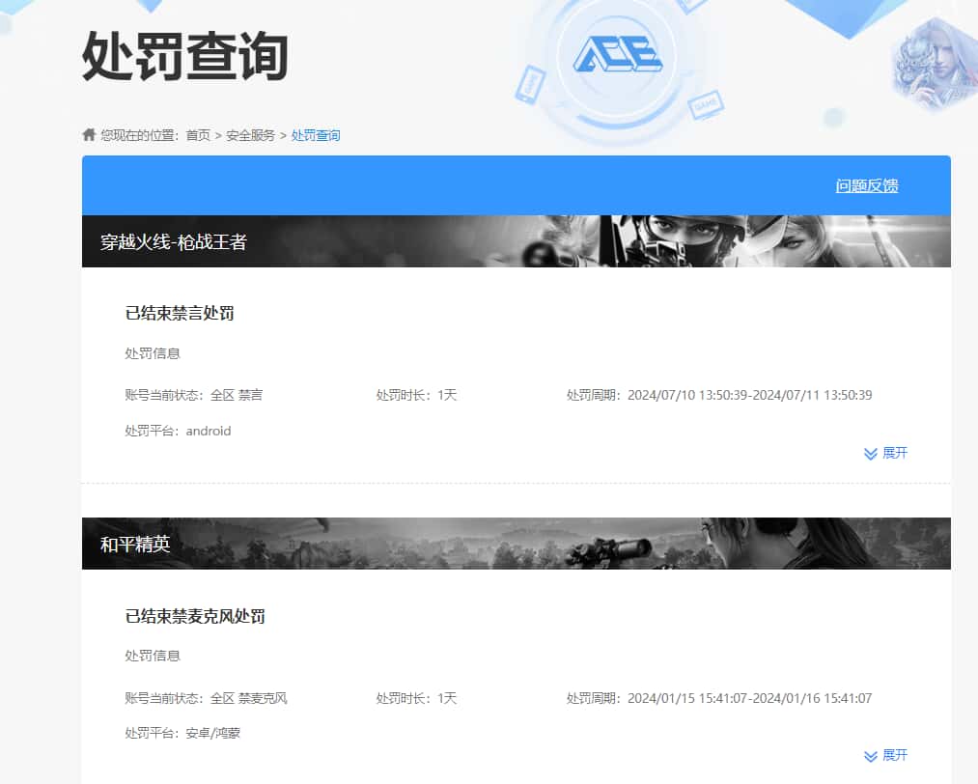Image resolution: width=978 pixels, height=784 pixels.
Task: Go to 安全服务 breadcrumb link
Action: 250,135
